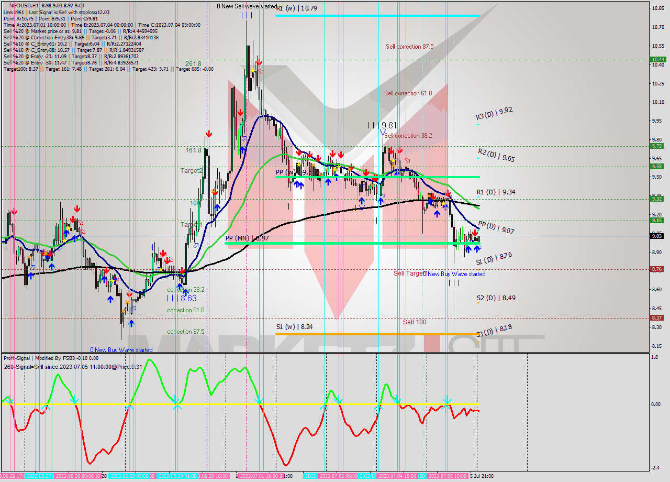Screen dimensions: 670x482
Task: Click the cyan R1 weekly resistance line
Action: tap(377, 15)
